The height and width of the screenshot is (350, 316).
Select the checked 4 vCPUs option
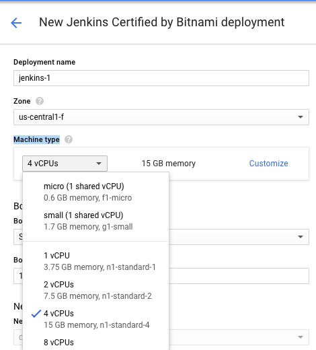point(95,319)
